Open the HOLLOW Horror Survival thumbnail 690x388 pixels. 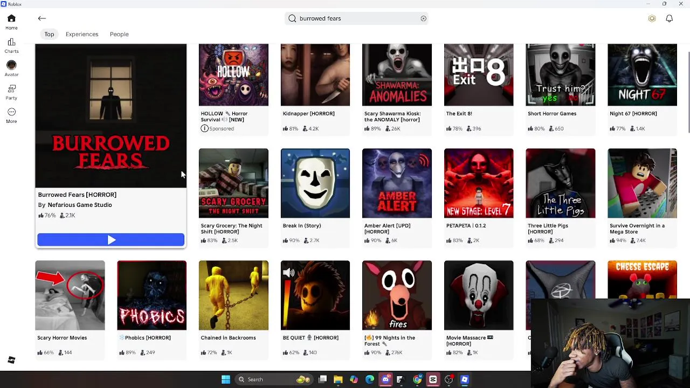click(233, 75)
